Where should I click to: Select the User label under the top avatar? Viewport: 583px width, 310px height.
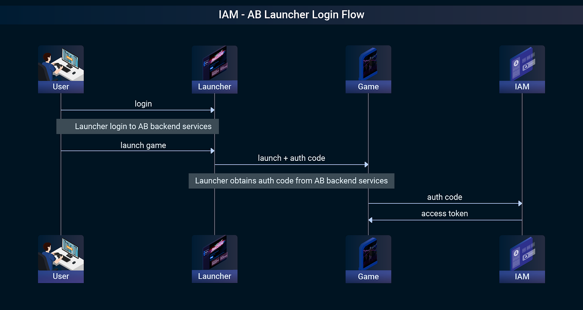[x=61, y=87]
